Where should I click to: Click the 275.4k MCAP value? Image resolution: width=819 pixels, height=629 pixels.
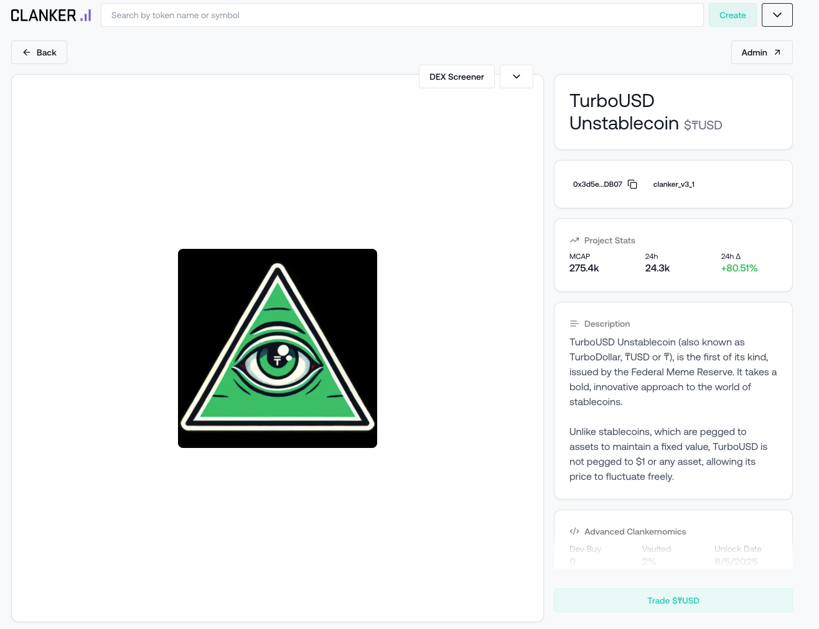point(584,268)
